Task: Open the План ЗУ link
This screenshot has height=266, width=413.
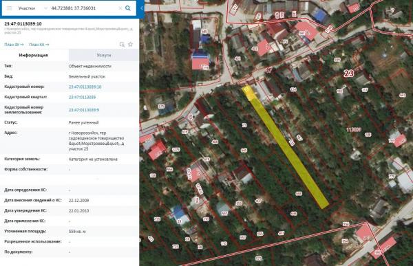Action: coord(14,45)
